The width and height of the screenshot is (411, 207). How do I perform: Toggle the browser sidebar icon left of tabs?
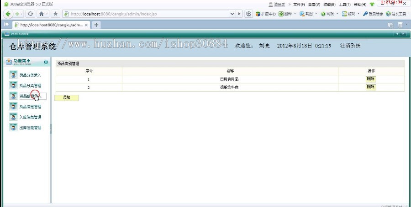[6, 25]
